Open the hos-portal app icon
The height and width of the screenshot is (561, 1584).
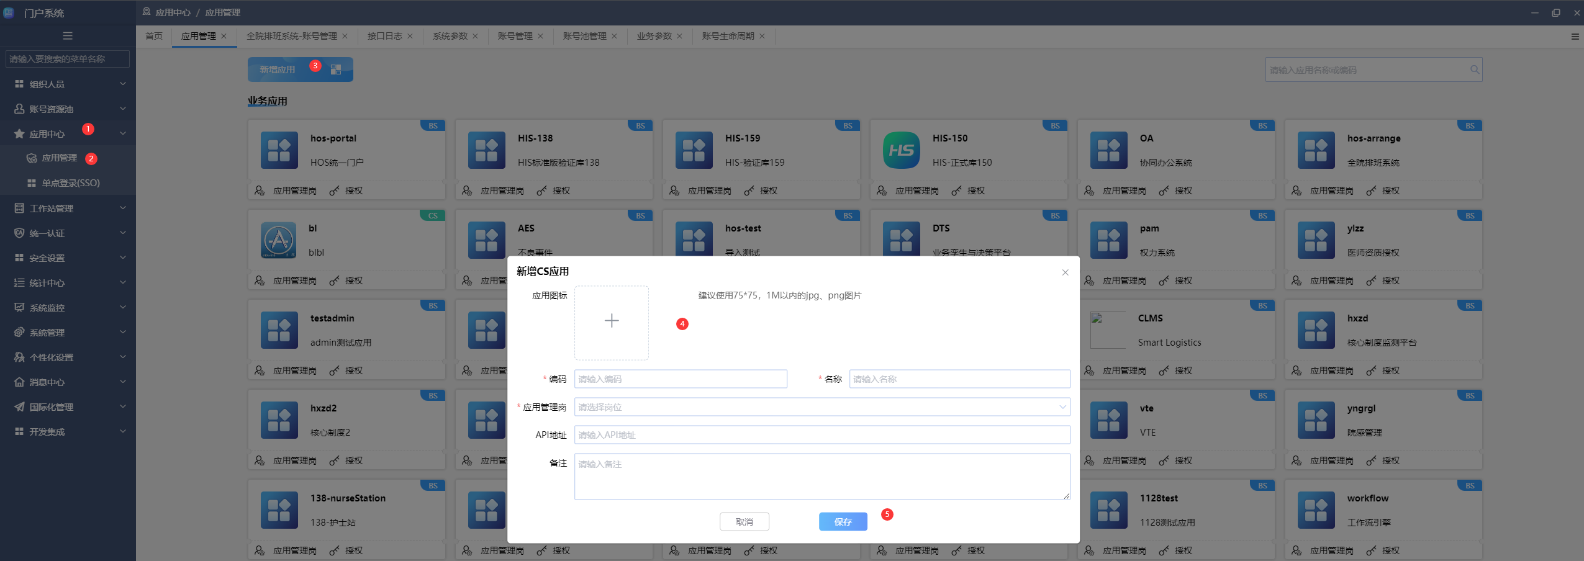[279, 150]
